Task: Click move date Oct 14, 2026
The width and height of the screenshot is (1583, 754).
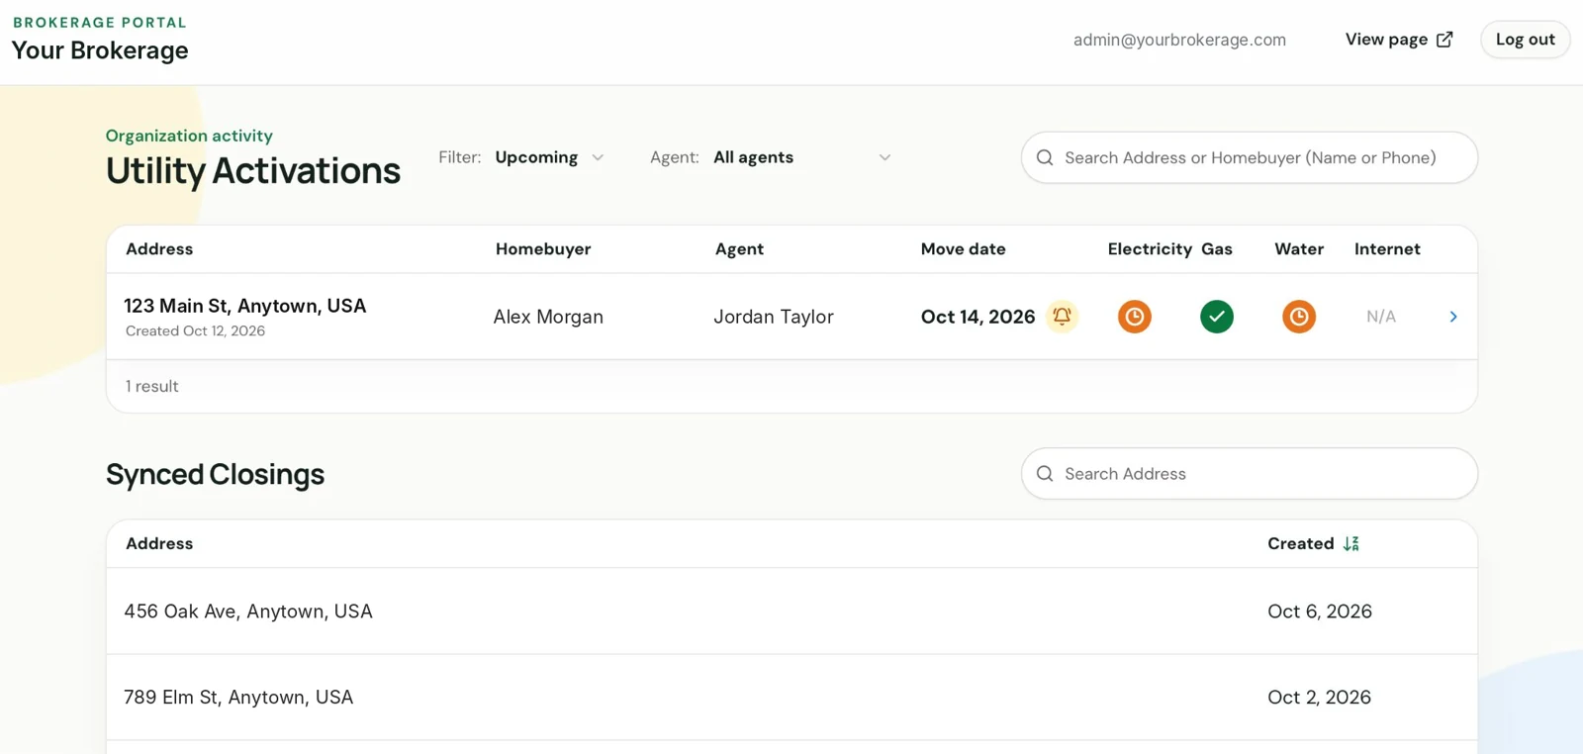Action: (978, 317)
